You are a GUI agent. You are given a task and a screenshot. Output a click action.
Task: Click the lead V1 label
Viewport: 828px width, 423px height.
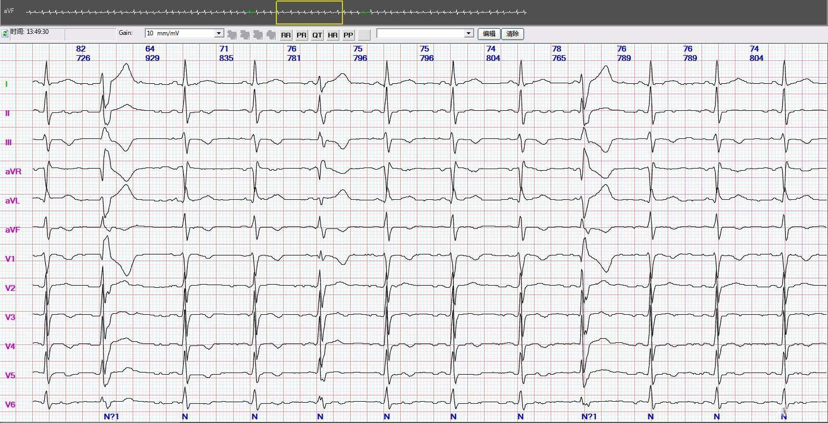pyautogui.click(x=10, y=259)
